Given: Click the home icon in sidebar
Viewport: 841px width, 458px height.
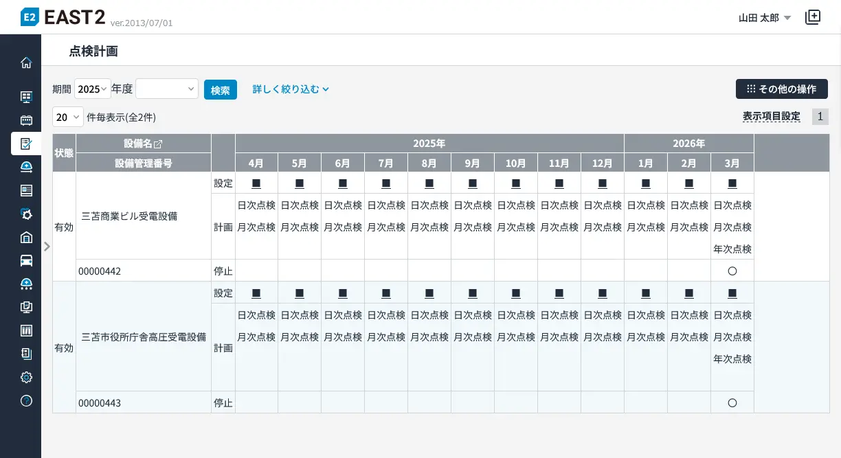Looking at the screenshot, I should pyautogui.click(x=26, y=62).
